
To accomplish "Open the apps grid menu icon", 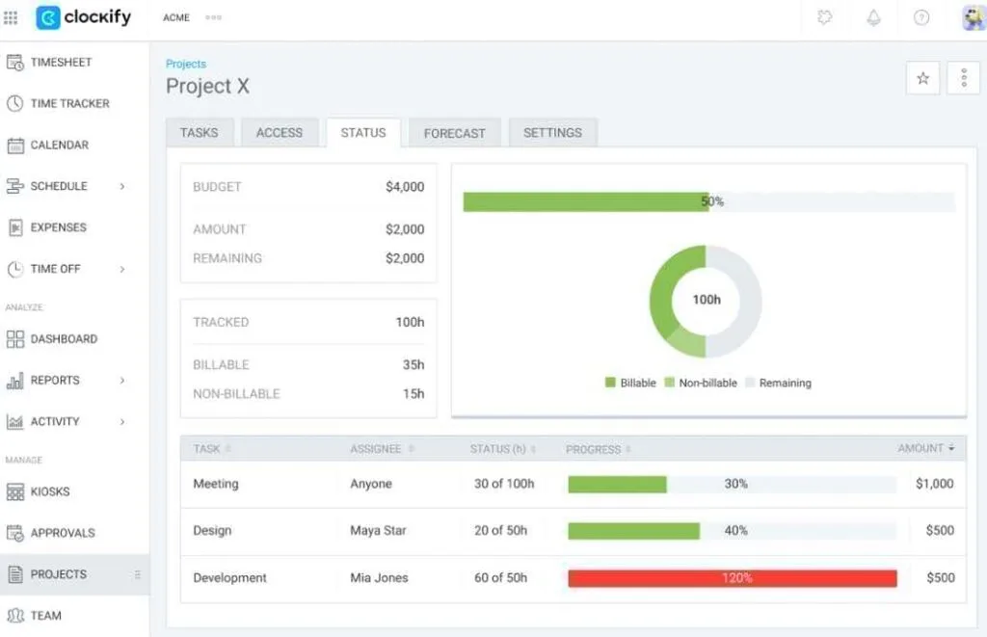I will pos(12,17).
